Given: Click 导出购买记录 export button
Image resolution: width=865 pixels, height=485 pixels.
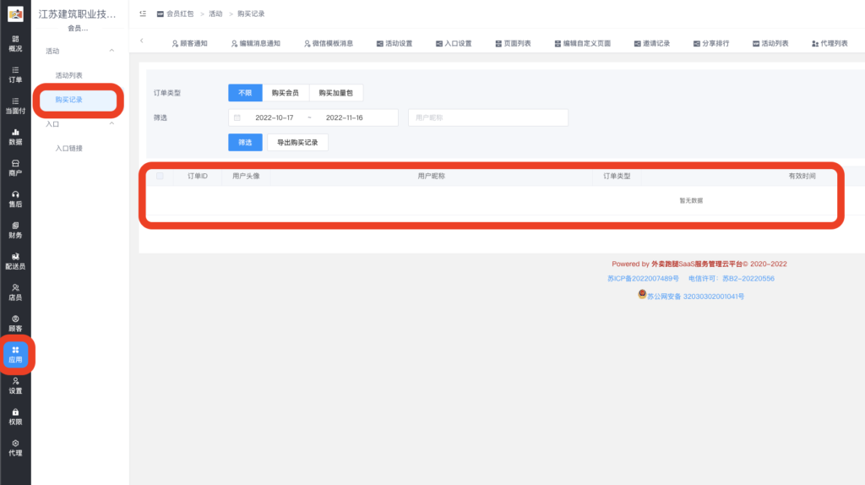Looking at the screenshot, I should click(x=297, y=142).
